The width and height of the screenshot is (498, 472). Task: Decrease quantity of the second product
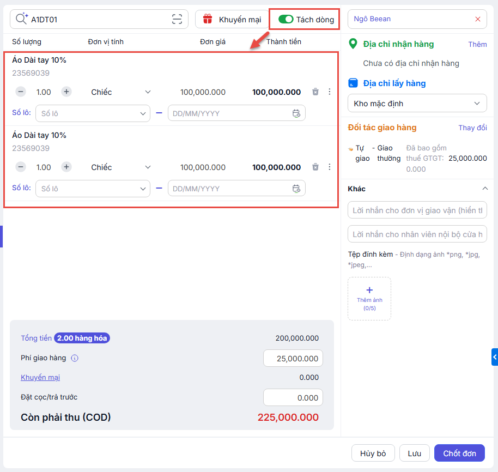(x=21, y=167)
